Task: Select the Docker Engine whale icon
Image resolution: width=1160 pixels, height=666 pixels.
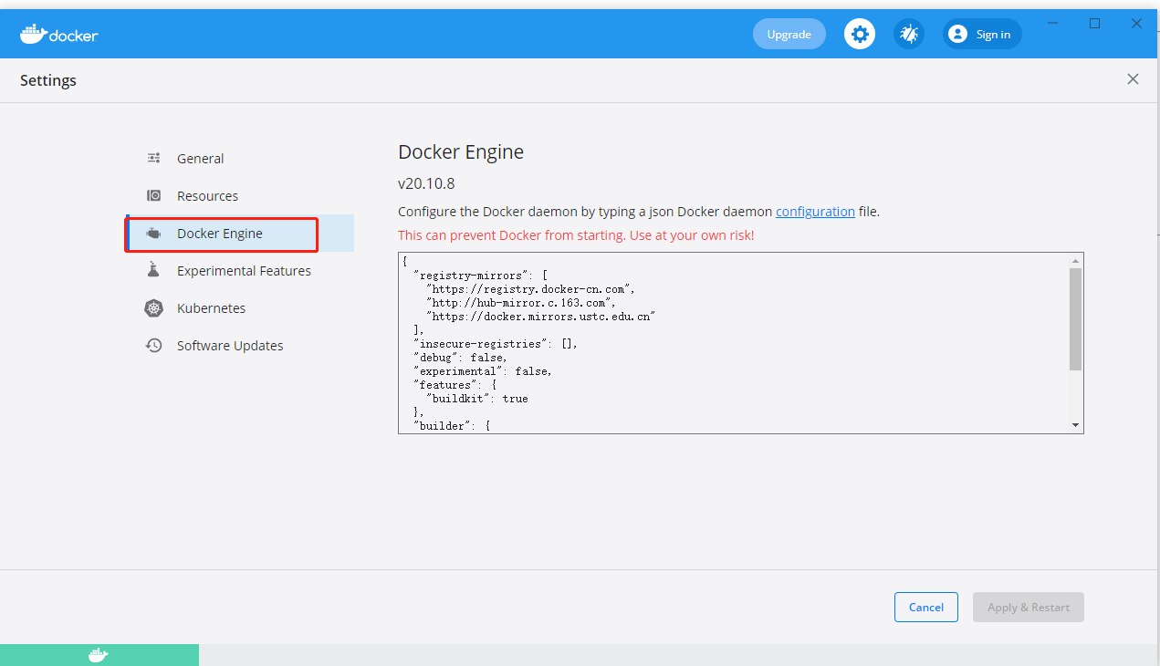Action: (153, 233)
